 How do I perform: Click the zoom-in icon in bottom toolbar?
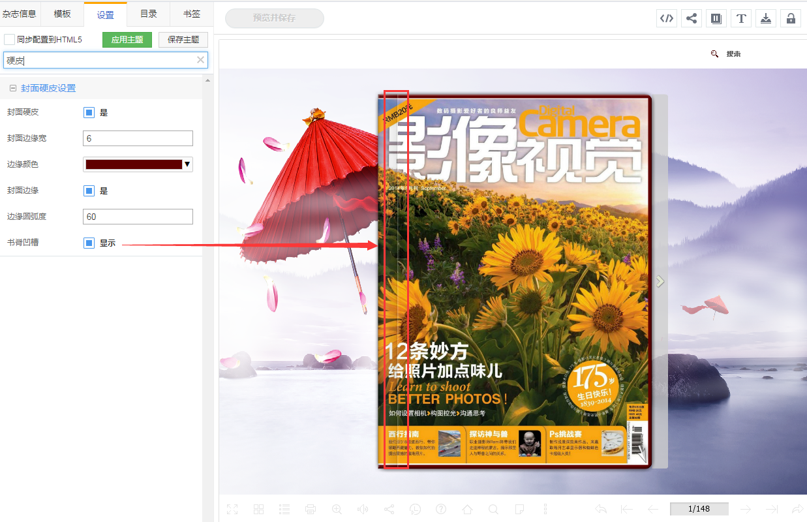337,509
